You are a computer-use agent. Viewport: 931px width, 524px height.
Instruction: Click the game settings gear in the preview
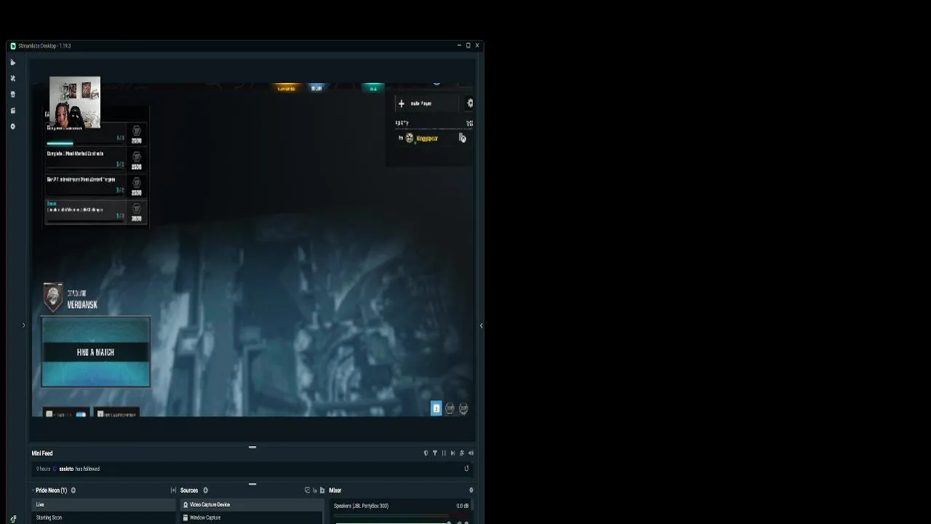pyautogui.click(x=470, y=103)
